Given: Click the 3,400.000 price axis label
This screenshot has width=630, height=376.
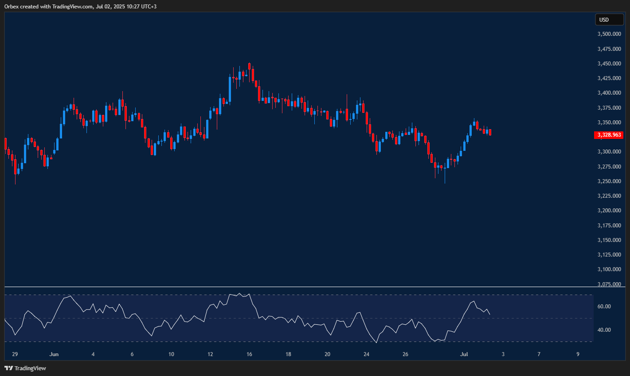Looking at the screenshot, I should pos(609,93).
